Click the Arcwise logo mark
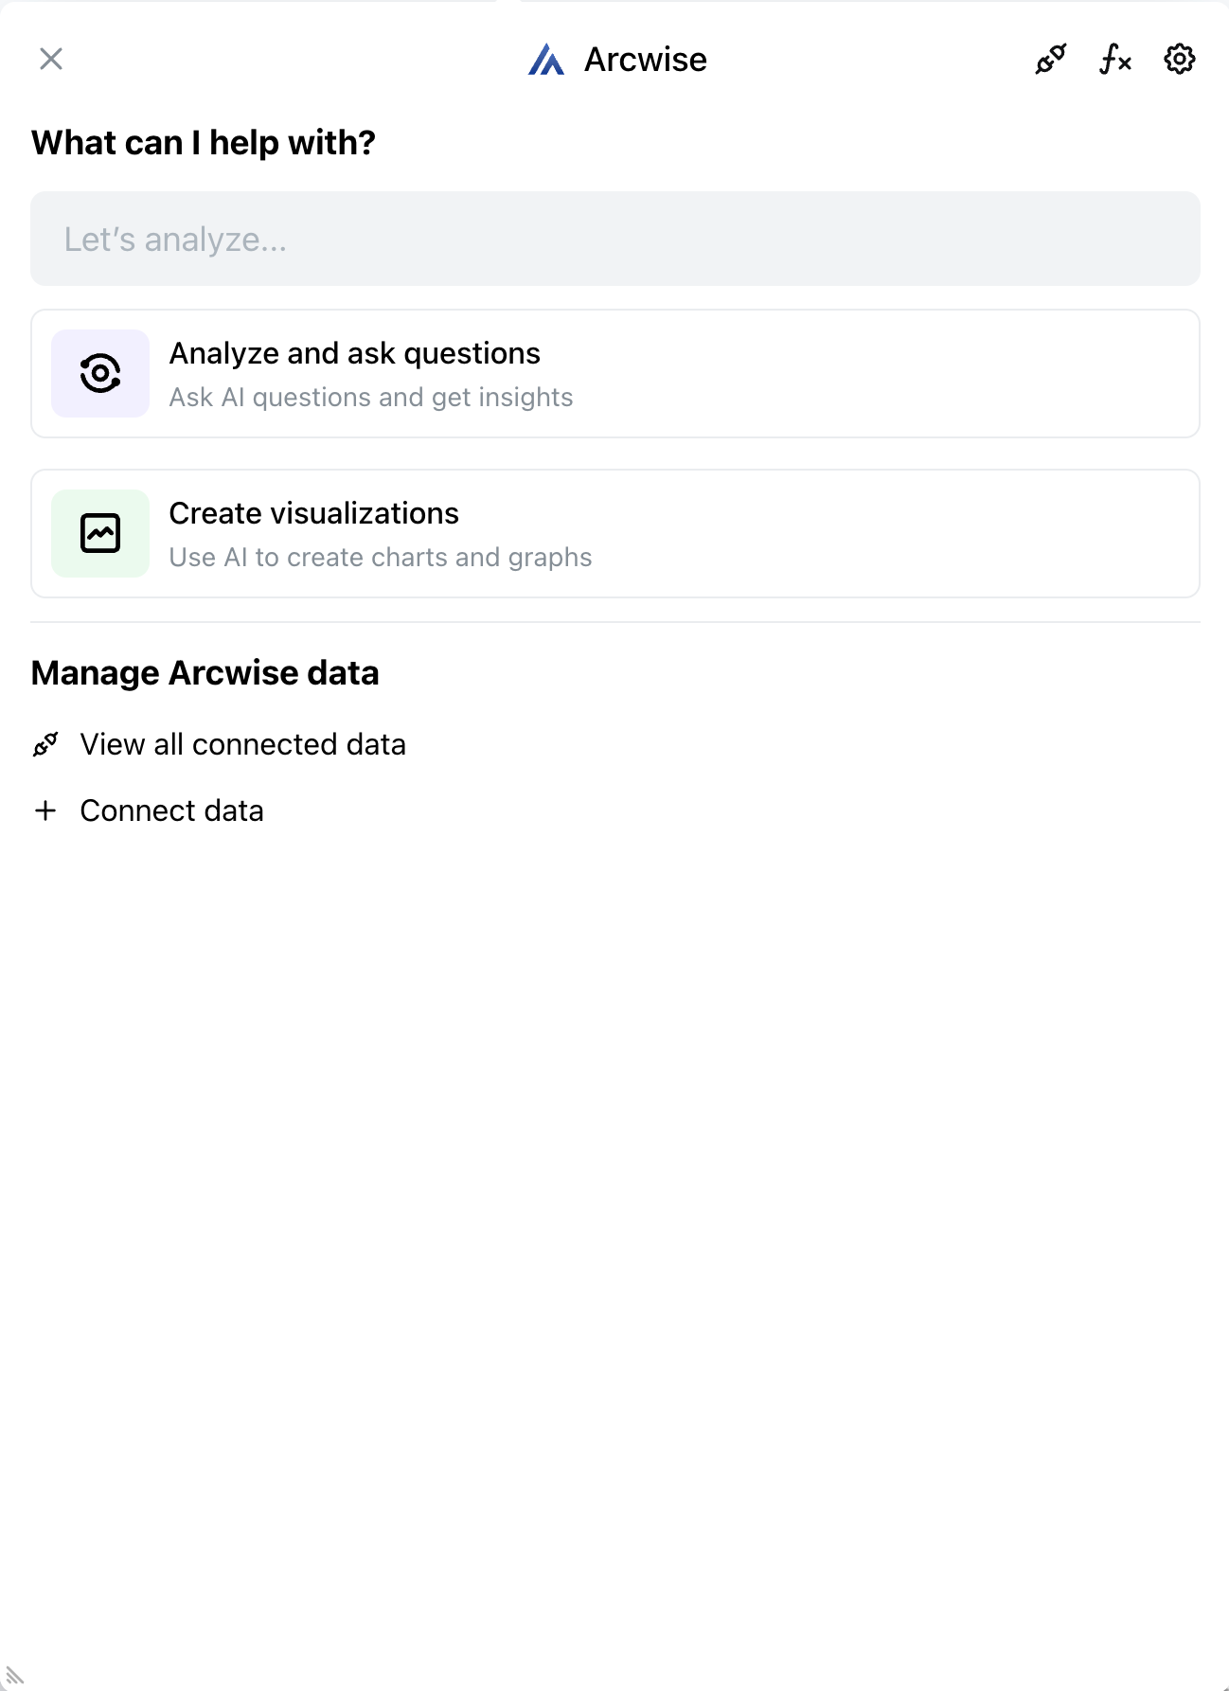The height and width of the screenshot is (1691, 1229). click(x=546, y=60)
